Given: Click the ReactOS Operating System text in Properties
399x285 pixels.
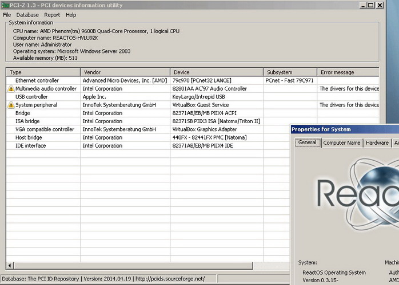Looking at the screenshot, I should 334,272.
